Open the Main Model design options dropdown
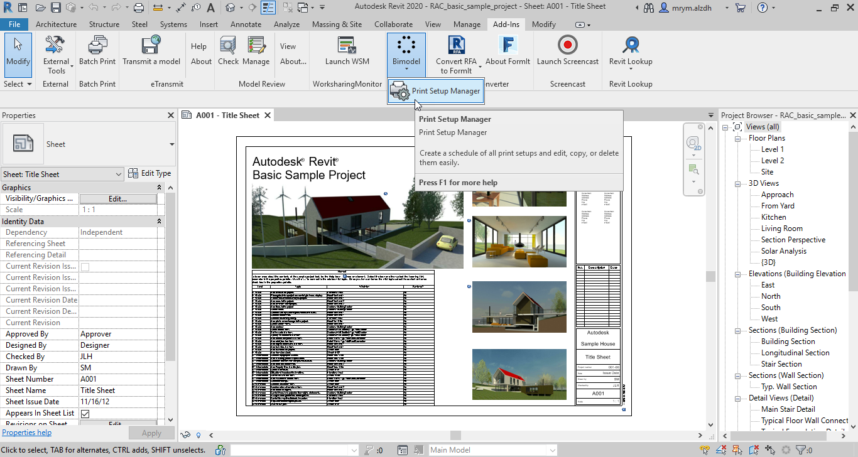 550,449
